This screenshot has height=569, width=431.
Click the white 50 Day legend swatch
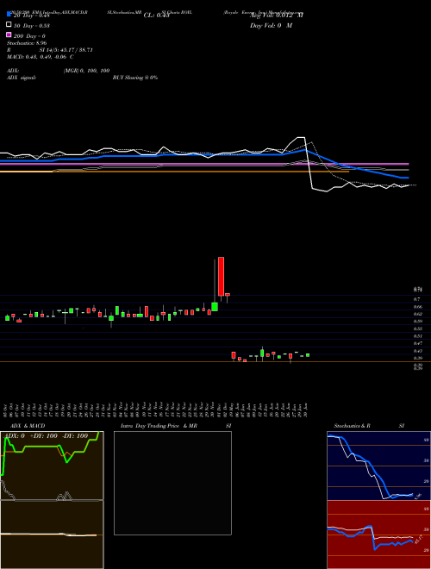coord(9,25)
